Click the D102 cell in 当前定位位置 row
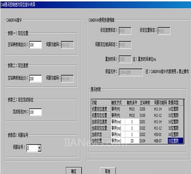The image size is (191, 174). click(x=146, y=128)
